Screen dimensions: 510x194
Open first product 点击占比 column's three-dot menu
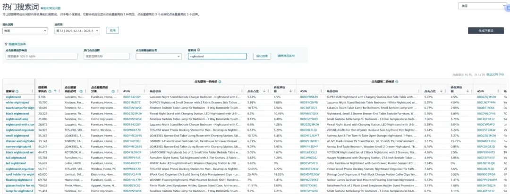pyautogui.click(x=268, y=91)
